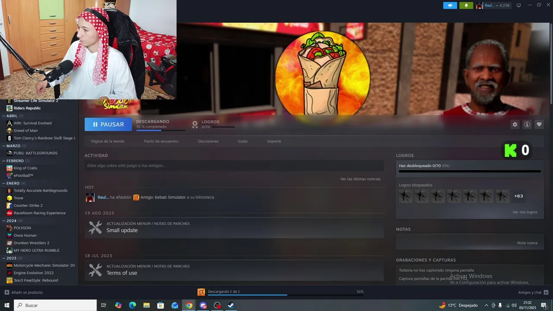
Task: Open the game settings gear icon
Action: click(x=515, y=124)
